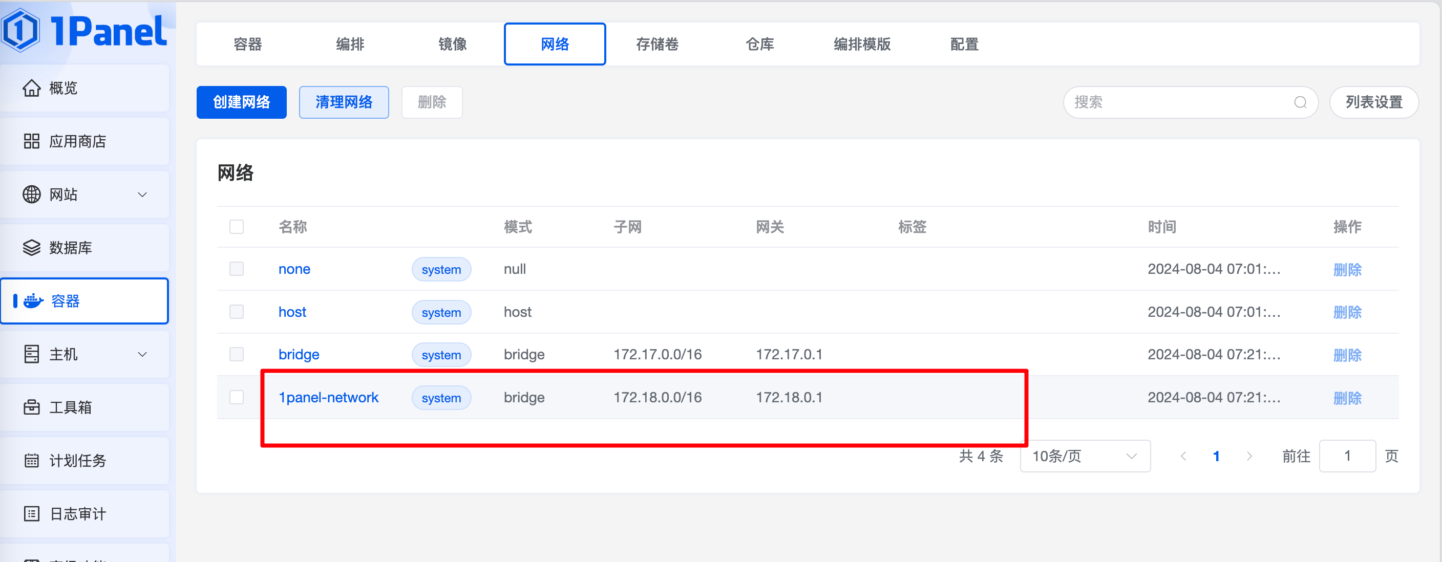Switch to the 镜像 tab
Image resolution: width=1442 pixels, height=562 pixels.
452,44
